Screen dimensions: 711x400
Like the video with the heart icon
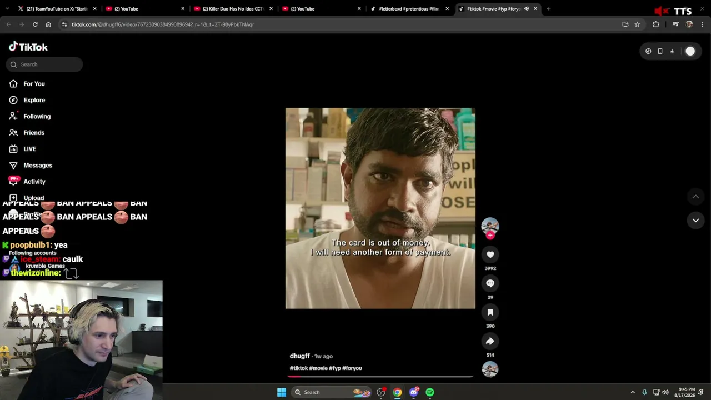(x=490, y=254)
